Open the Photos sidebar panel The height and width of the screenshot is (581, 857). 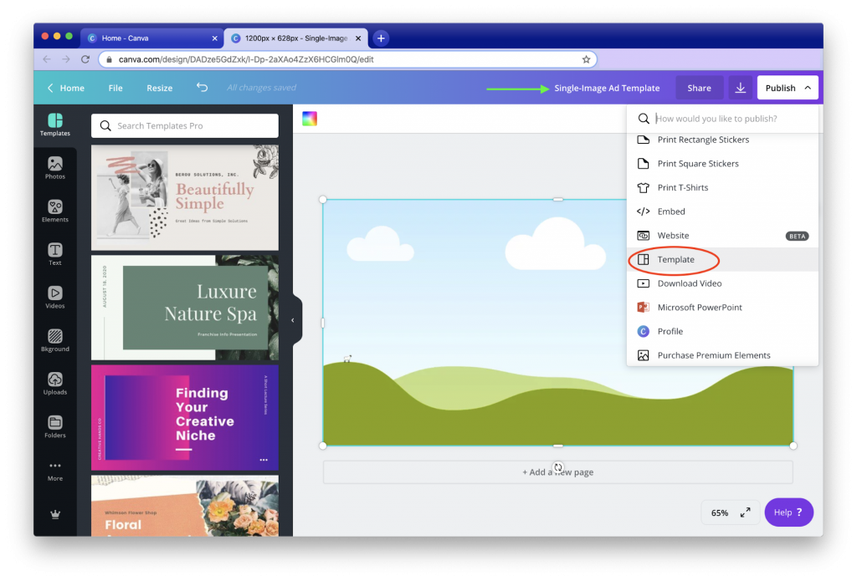[55, 168]
